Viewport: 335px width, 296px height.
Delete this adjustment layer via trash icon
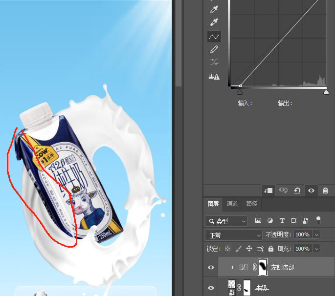point(325,190)
